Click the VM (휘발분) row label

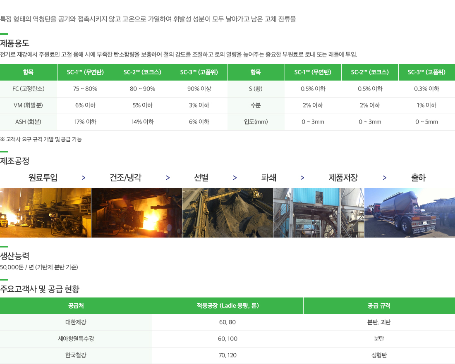[29, 105]
